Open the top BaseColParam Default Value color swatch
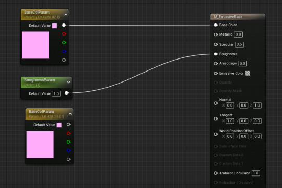The image size is (282, 188). click(x=54, y=26)
